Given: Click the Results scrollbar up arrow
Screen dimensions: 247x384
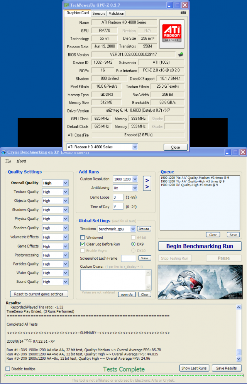Looking at the screenshot, I should click(x=239, y=307).
